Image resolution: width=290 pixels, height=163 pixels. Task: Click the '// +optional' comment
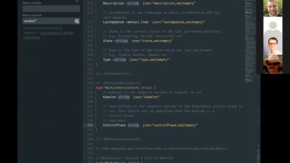114,120
